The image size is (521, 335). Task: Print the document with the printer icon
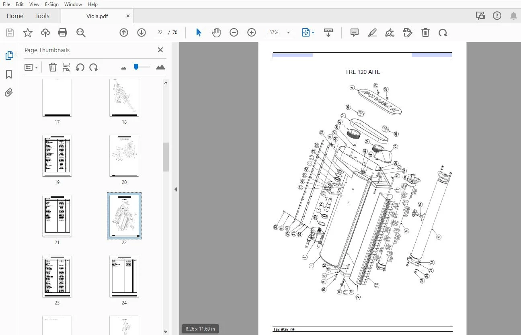63,33
